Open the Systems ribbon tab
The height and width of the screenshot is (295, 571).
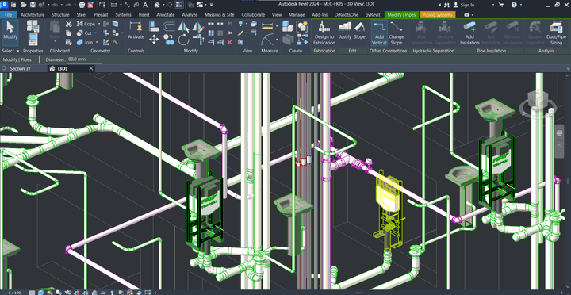pyautogui.click(x=123, y=15)
